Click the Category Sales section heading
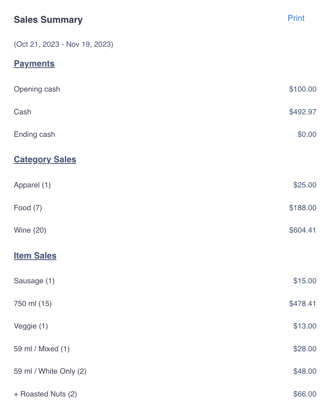The image size is (332, 405). tap(45, 160)
